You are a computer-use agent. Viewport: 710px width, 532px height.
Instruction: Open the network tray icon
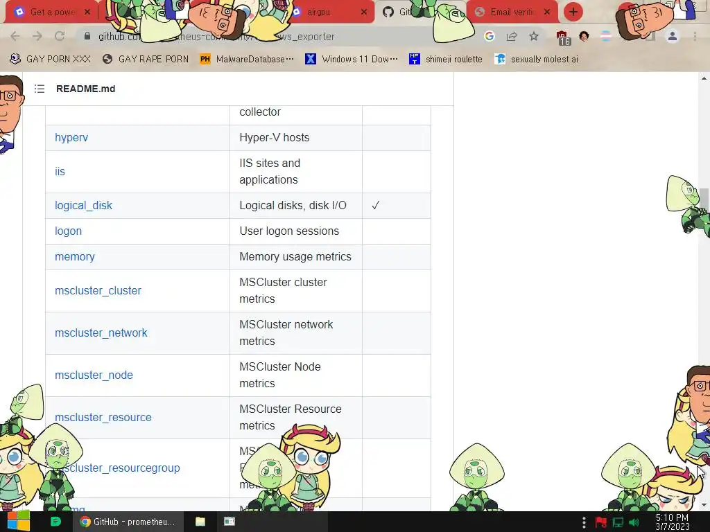(x=618, y=522)
